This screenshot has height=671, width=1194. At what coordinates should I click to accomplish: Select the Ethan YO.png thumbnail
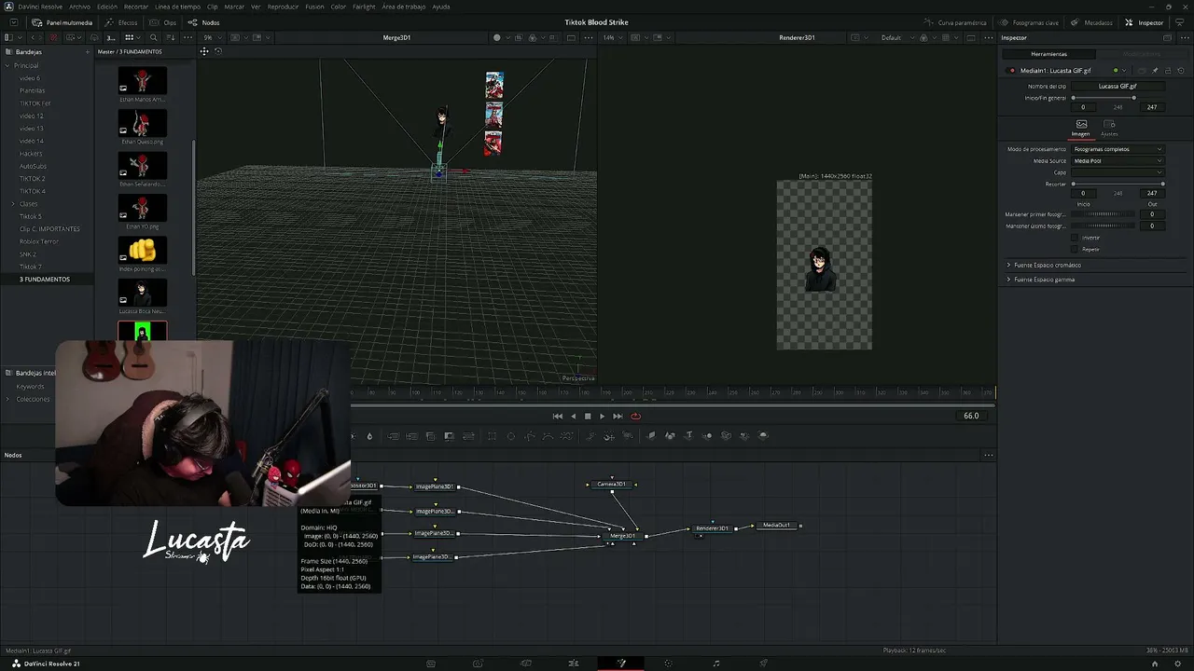142,208
